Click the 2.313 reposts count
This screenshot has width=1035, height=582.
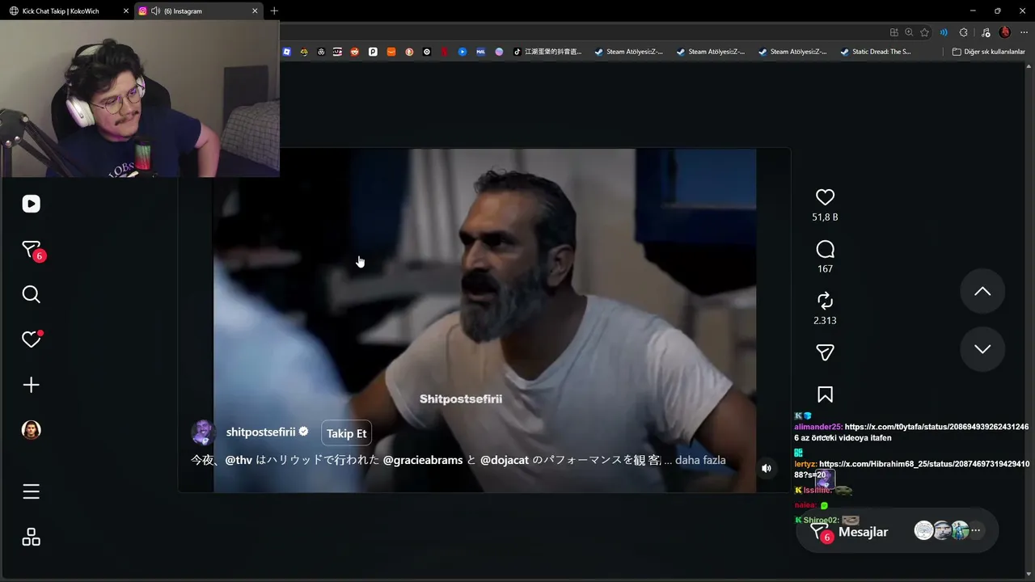click(x=825, y=321)
